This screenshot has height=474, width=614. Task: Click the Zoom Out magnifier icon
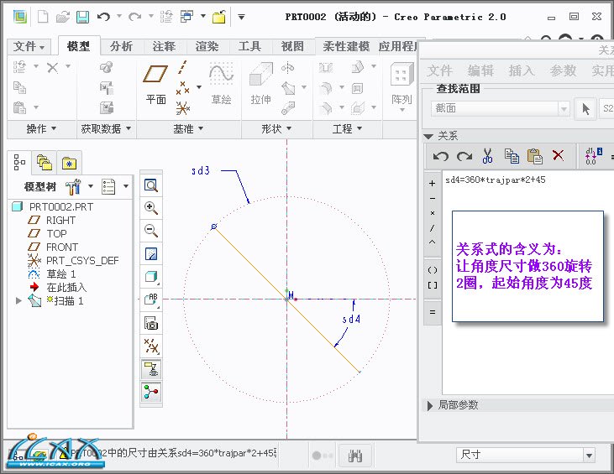click(x=151, y=231)
